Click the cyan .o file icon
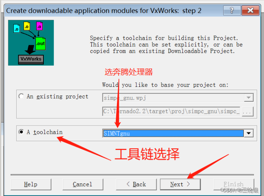Viewport: 264px width, 196px height. 17,28
